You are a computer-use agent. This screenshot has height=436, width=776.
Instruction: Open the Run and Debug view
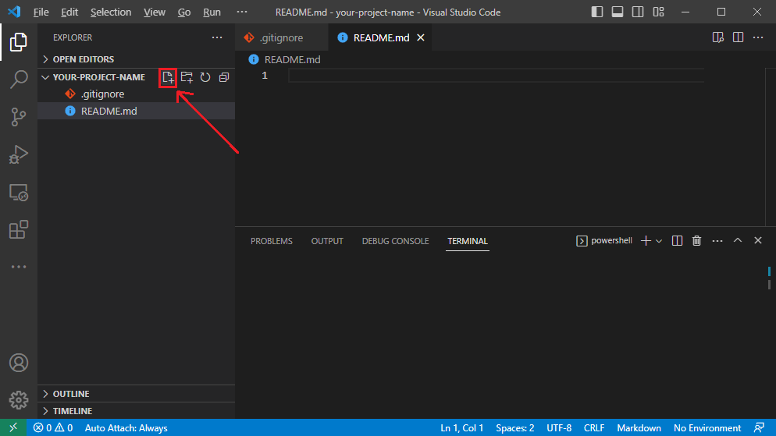pyautogui.click(x=19, y=154)
